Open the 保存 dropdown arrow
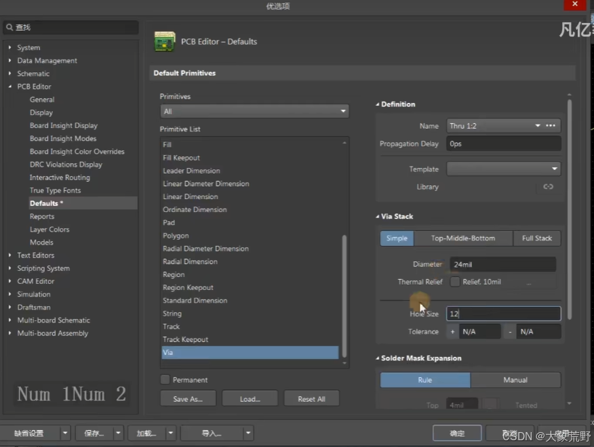The width and height of the screenshot is (594, 447). point(118,433)
